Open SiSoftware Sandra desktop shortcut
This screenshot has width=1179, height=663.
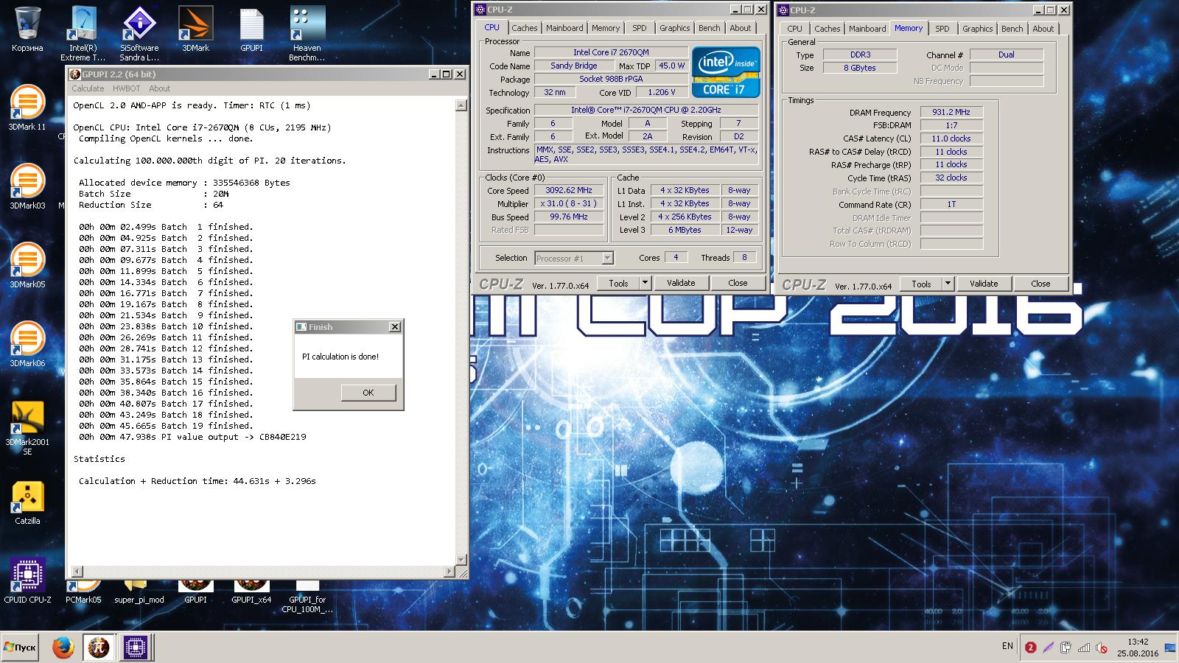point(139,33)
